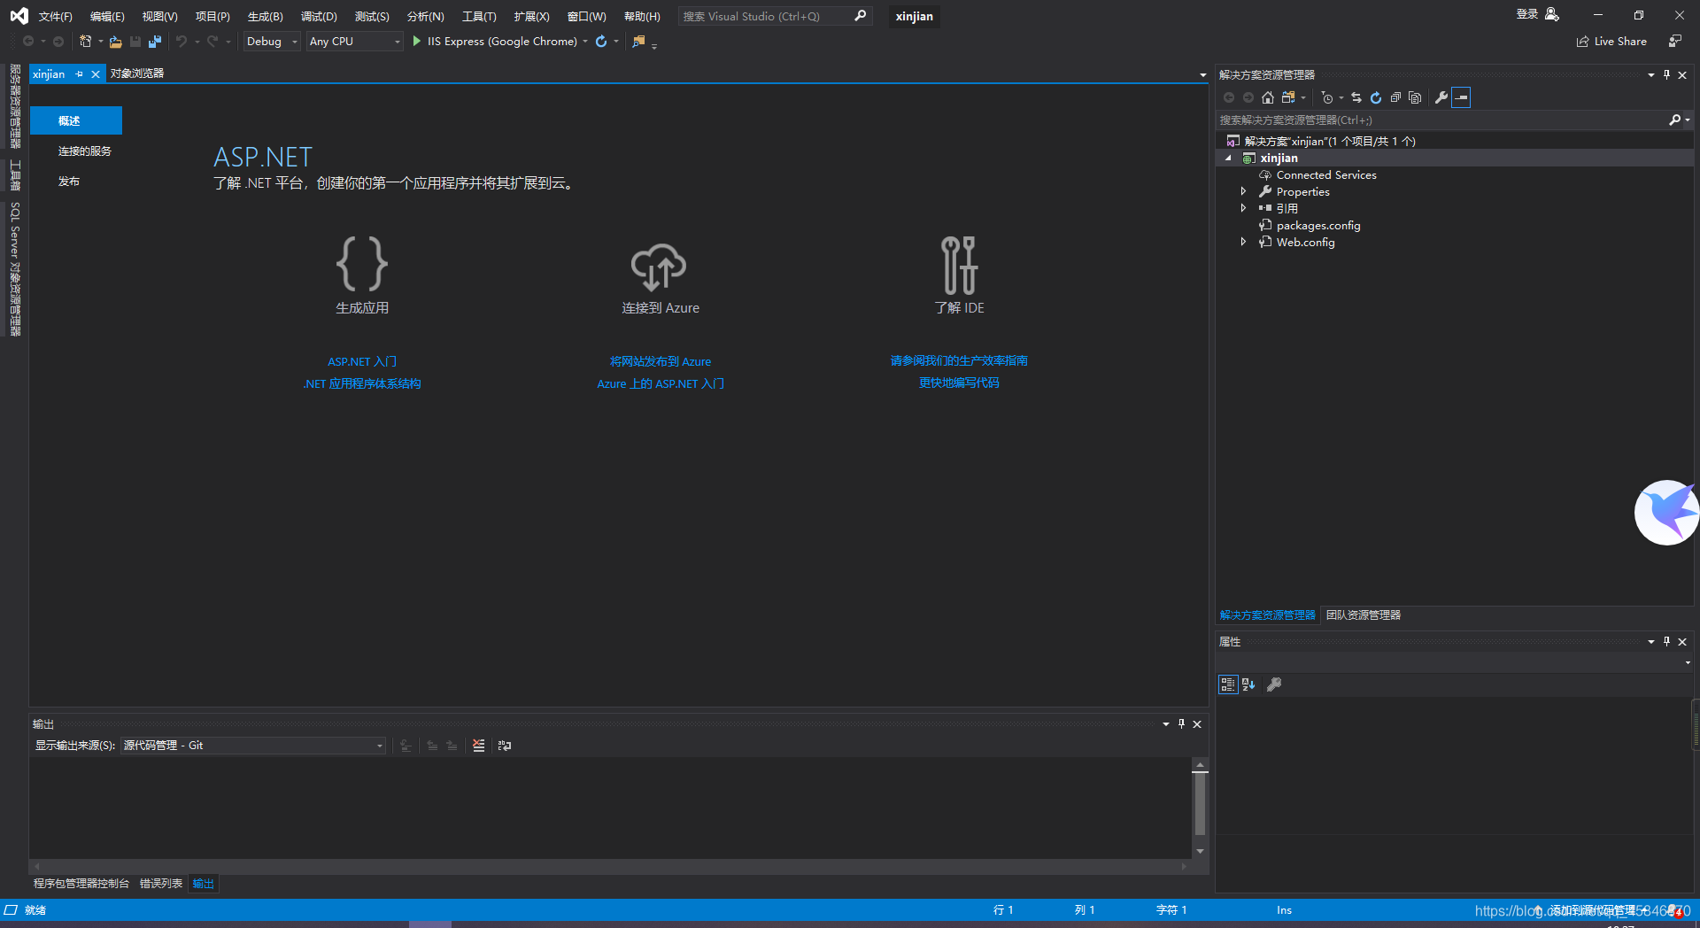This screenshot has width=1700, height=928.
Task: Click the Refresh icon in Solution Explorer
Action: pyautogui.click(x=1376, y=97)
